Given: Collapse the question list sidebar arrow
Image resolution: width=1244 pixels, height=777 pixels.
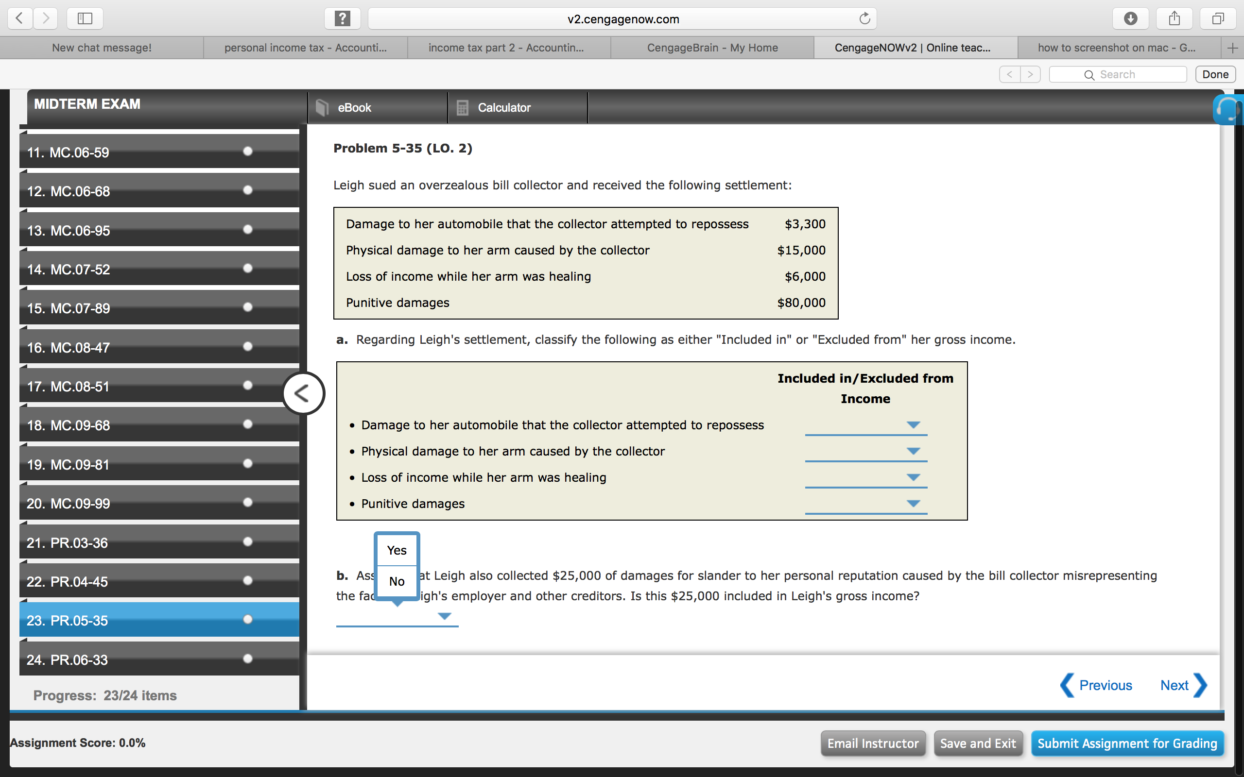Looking at the screenshot, I should point(303,394).
